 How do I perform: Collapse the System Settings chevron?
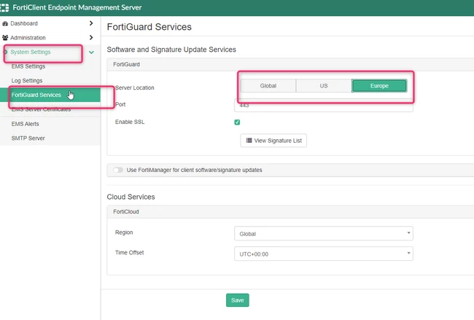tap(91, 52)
